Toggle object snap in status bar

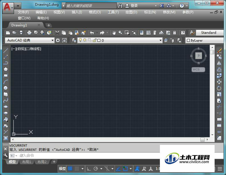point(125,169)
